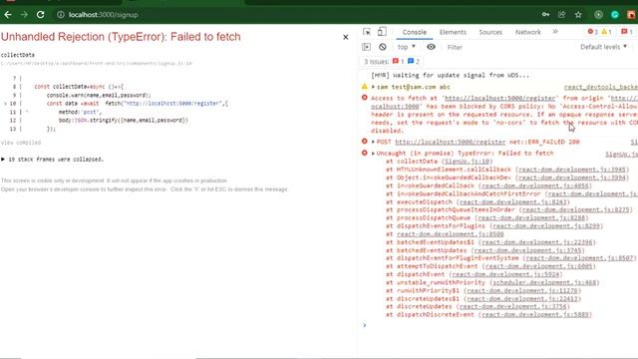Open saved passwords key icon
638x359 pixels.
[x=545, y=15]
